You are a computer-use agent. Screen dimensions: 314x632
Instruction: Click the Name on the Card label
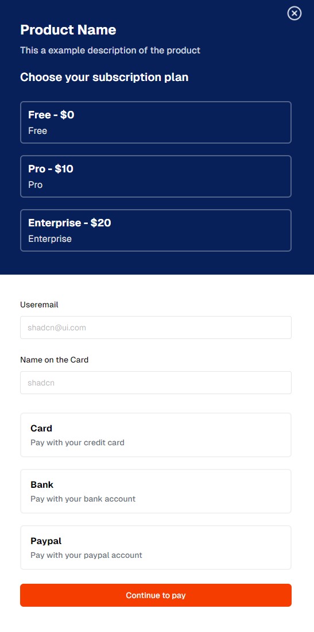[55, 360]
